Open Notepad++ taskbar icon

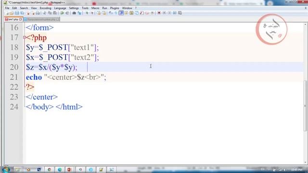[101, 170]
